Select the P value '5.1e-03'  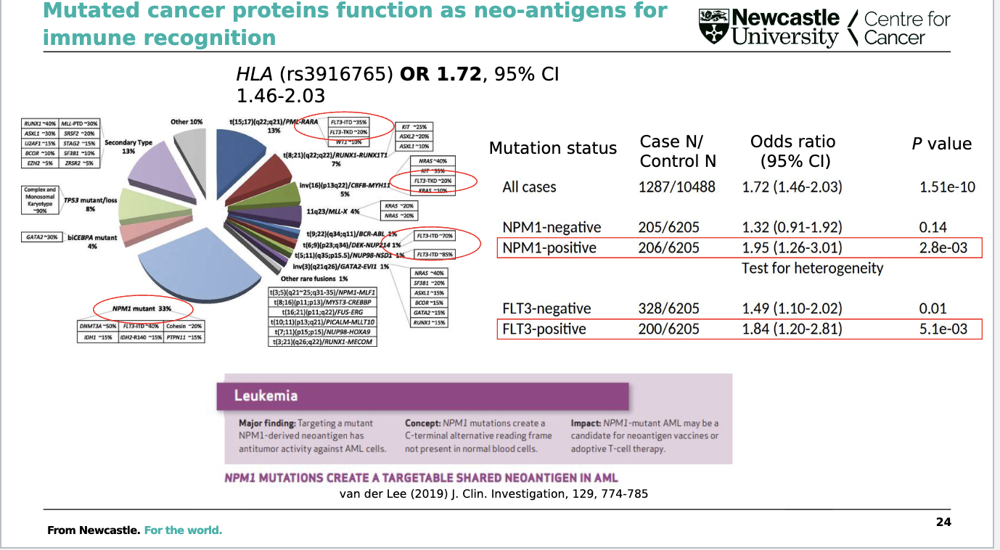[x=943, y=329]
